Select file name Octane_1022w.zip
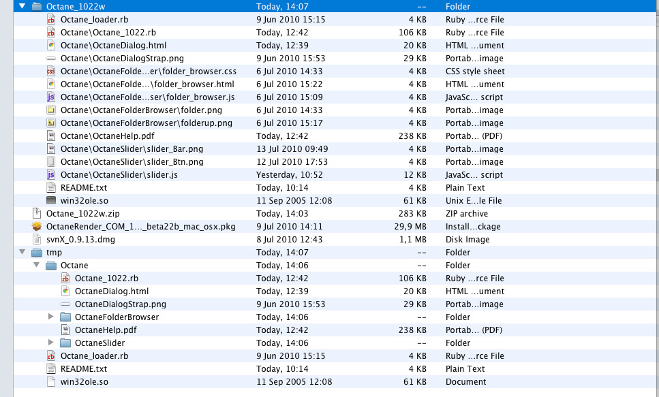Image resolution: width=659 pixels, height=397 pixels. 82,213
